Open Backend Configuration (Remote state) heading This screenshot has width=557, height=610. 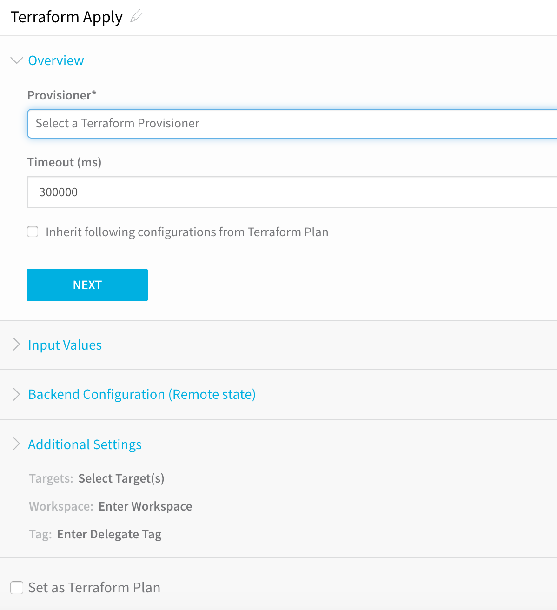(x=142, y=394)
